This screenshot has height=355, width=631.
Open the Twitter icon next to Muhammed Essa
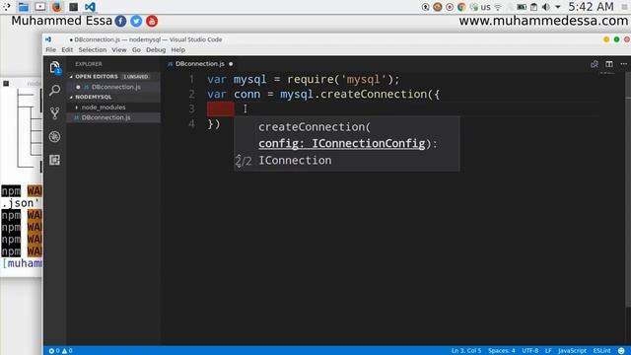(136, 21)
